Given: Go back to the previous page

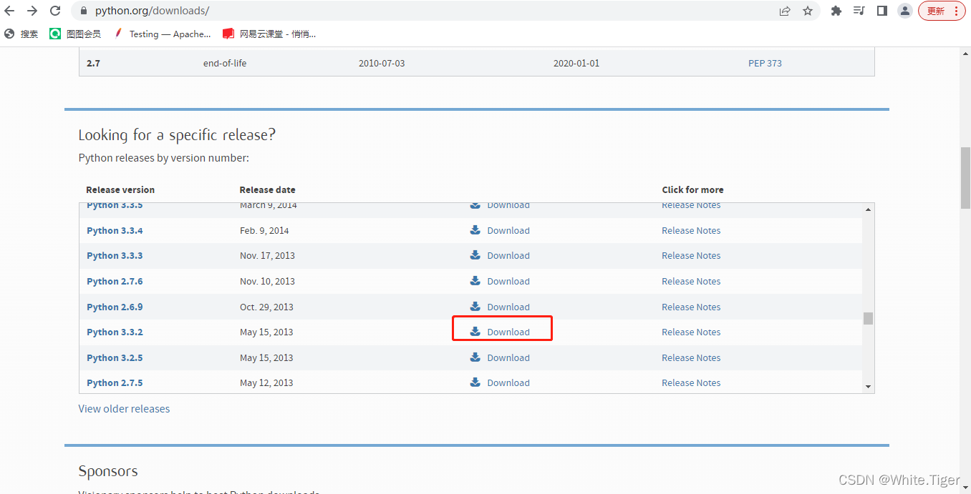Looking at the screenshot, I should coord(10,11).
